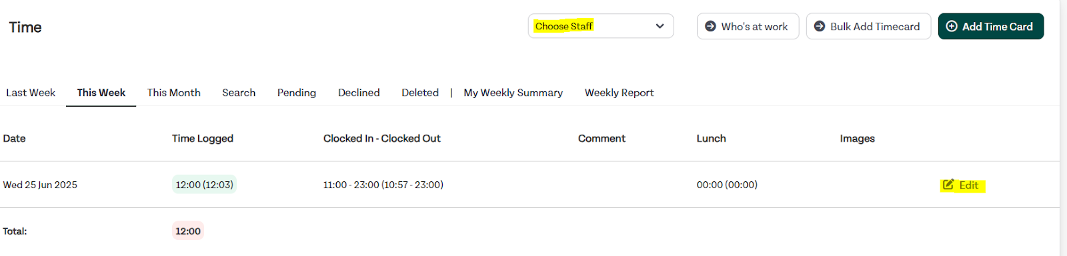View the Pending time cards tab
The height and width of the screenshot is (256, 1067).
point(297,93)
